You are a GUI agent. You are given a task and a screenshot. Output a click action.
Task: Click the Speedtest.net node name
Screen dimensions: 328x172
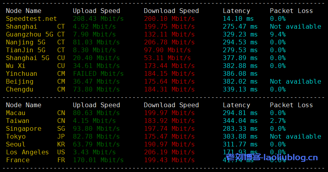click(32, 19)
